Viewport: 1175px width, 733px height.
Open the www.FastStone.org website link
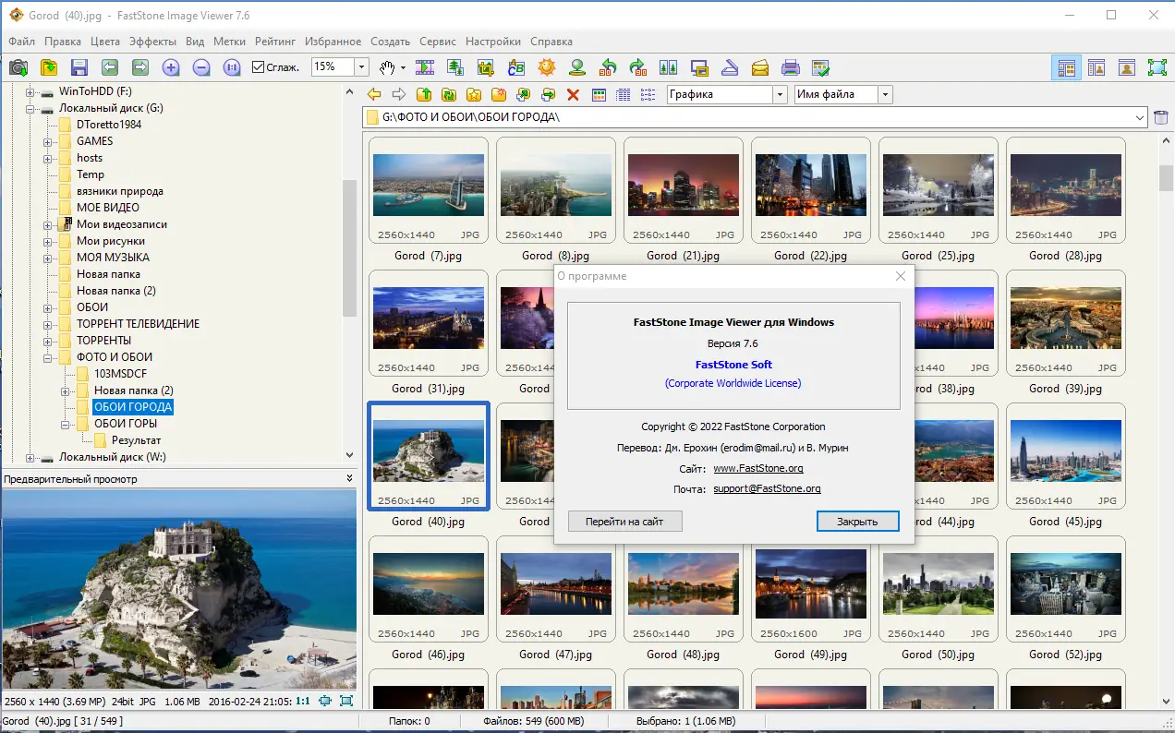(x=757, y=469)
